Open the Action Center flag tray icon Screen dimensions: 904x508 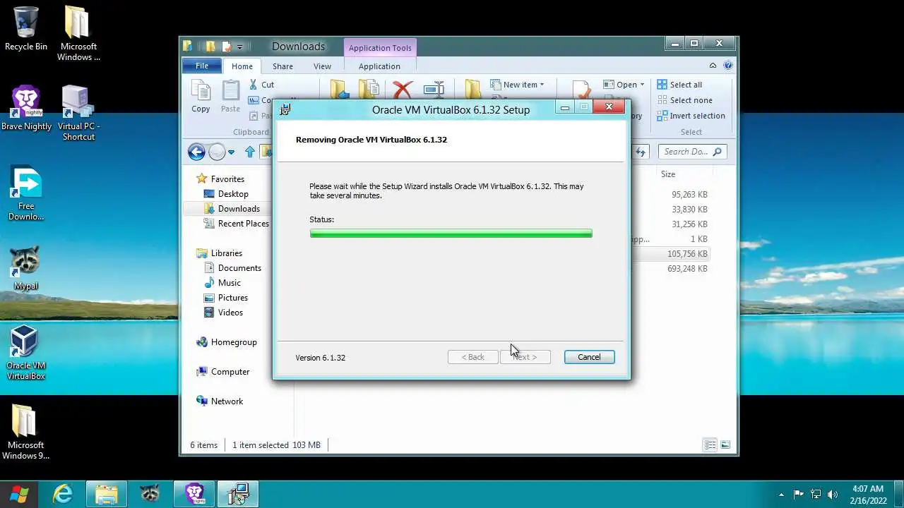[x=799, y=494]
